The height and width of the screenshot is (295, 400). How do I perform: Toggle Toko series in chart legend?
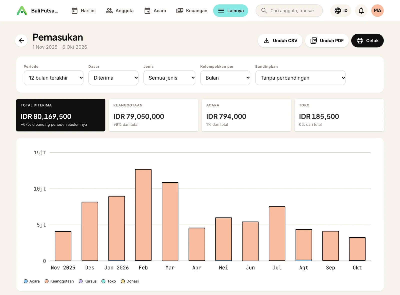(109, 281)
